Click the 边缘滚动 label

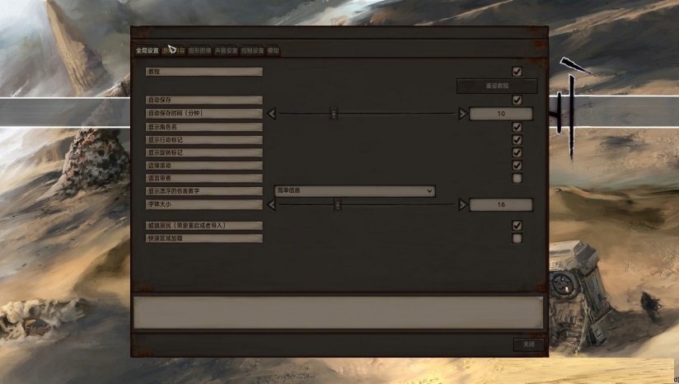[204, 166]
